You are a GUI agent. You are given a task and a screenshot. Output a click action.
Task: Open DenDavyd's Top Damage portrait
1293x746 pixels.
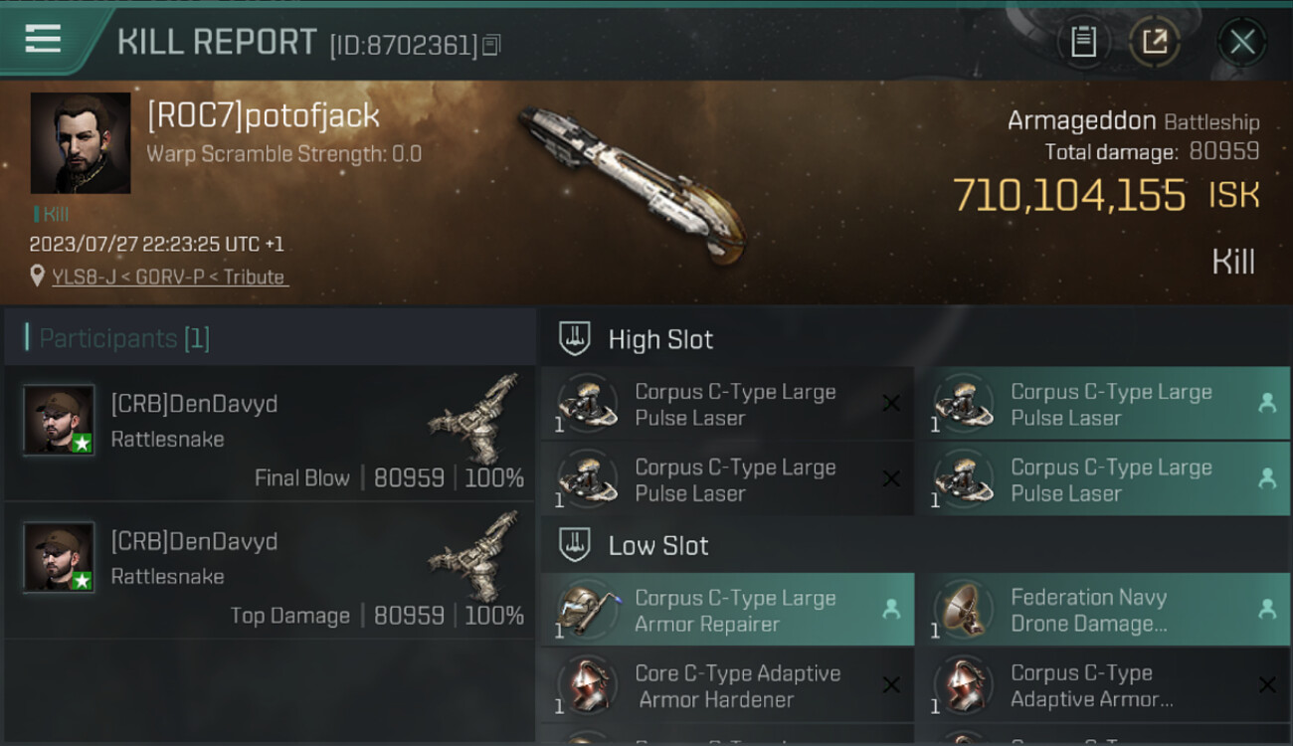pyautogui.click(x=60, y=557)
